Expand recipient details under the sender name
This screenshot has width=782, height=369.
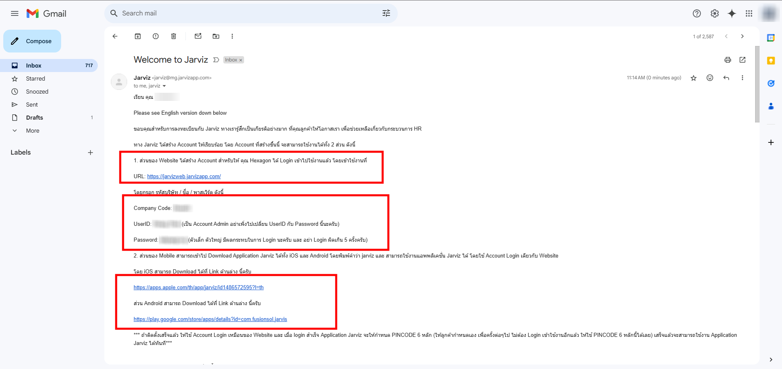coord(164,86)
